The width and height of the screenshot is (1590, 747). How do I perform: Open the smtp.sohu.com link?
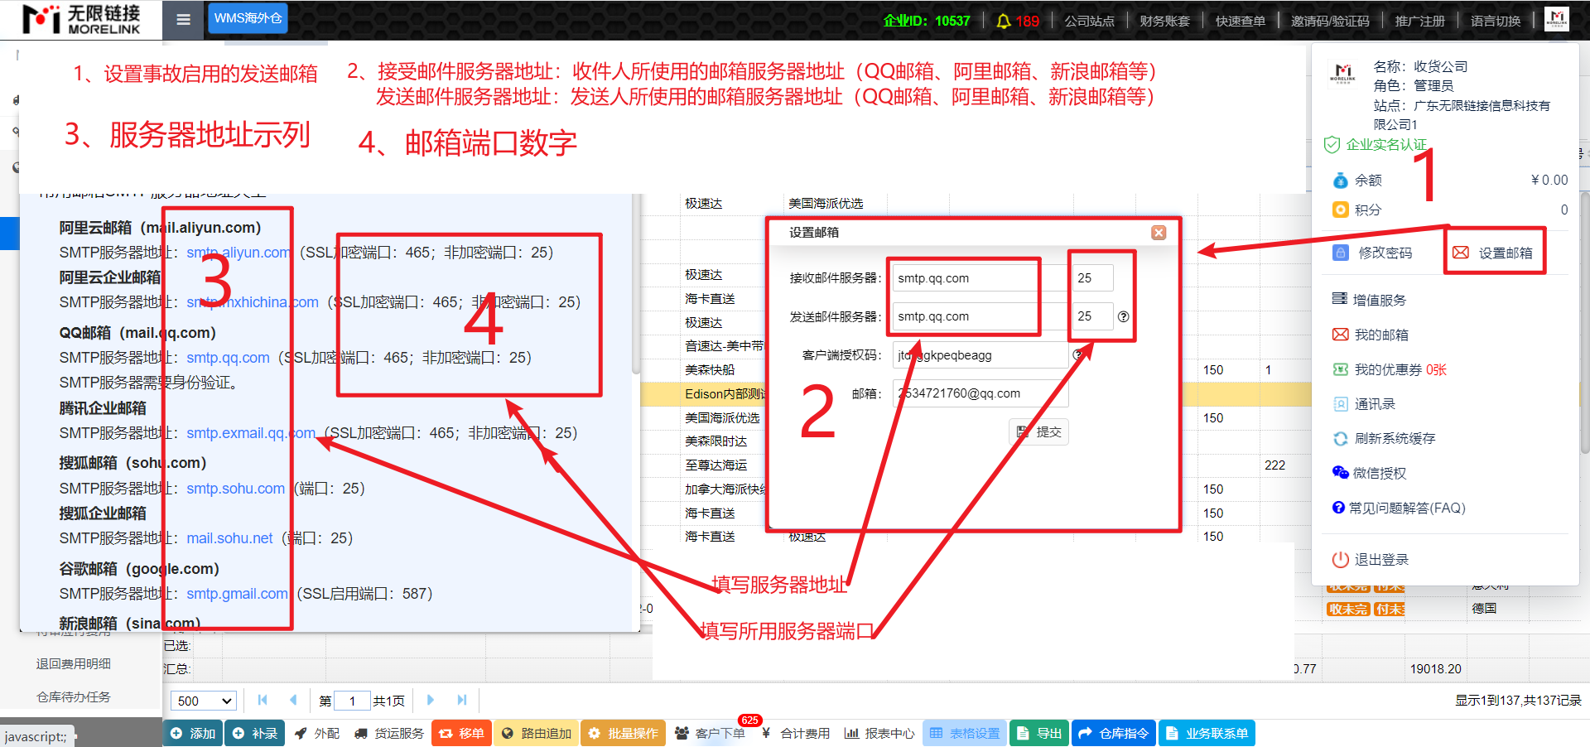235,489
